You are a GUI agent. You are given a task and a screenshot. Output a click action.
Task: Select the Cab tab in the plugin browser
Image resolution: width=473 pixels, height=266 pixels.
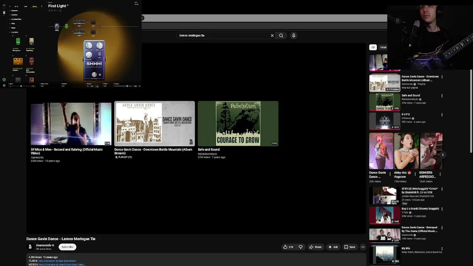pyautogui.click(x=25, y=6)
